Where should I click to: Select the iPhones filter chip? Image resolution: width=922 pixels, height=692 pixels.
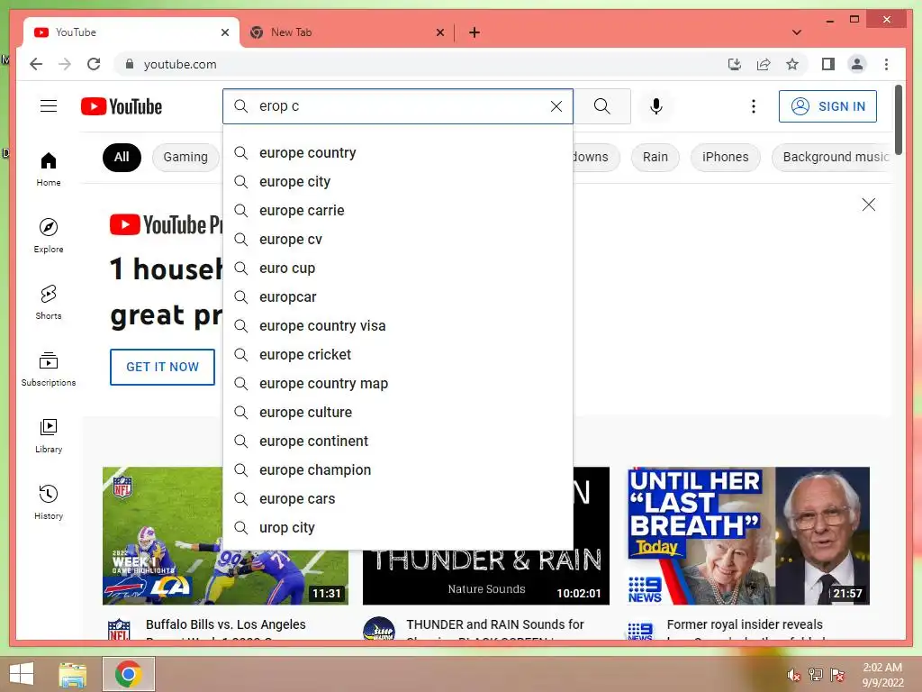pos(725,157)
